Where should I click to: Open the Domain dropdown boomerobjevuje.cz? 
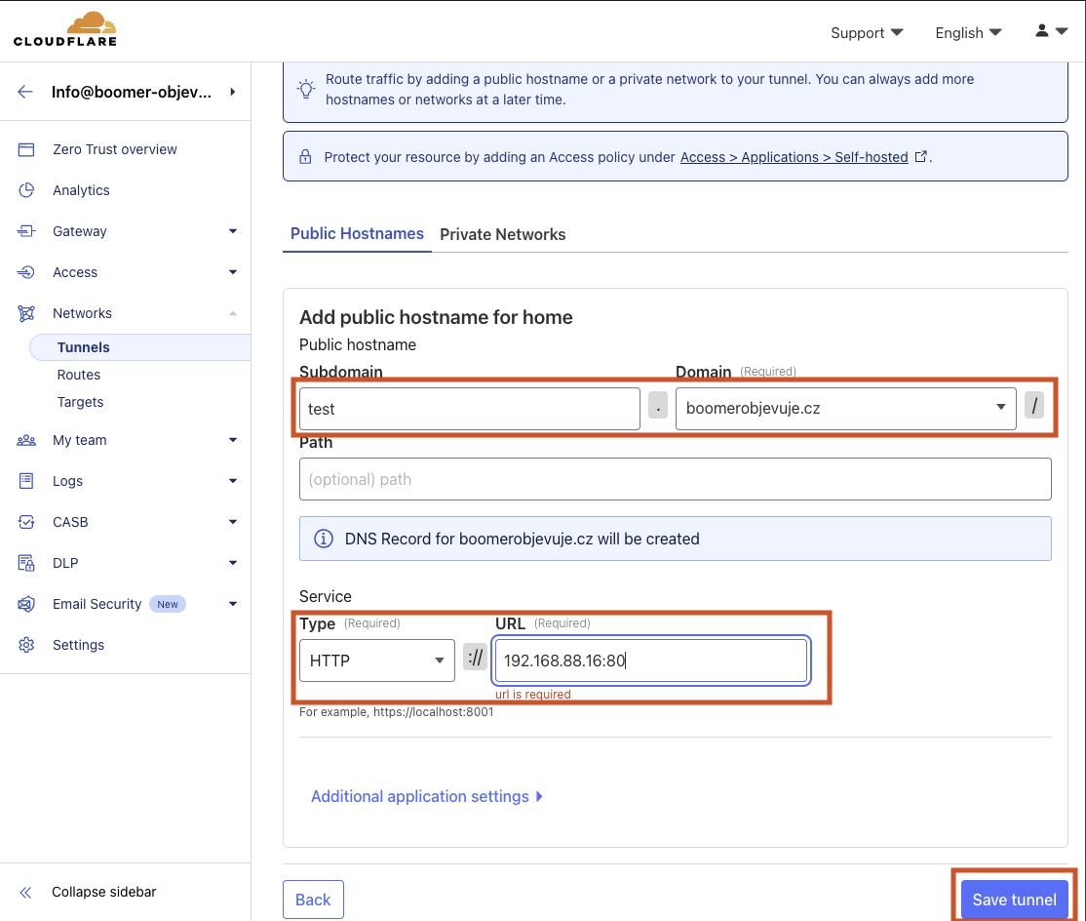click(x=844, y=408)
